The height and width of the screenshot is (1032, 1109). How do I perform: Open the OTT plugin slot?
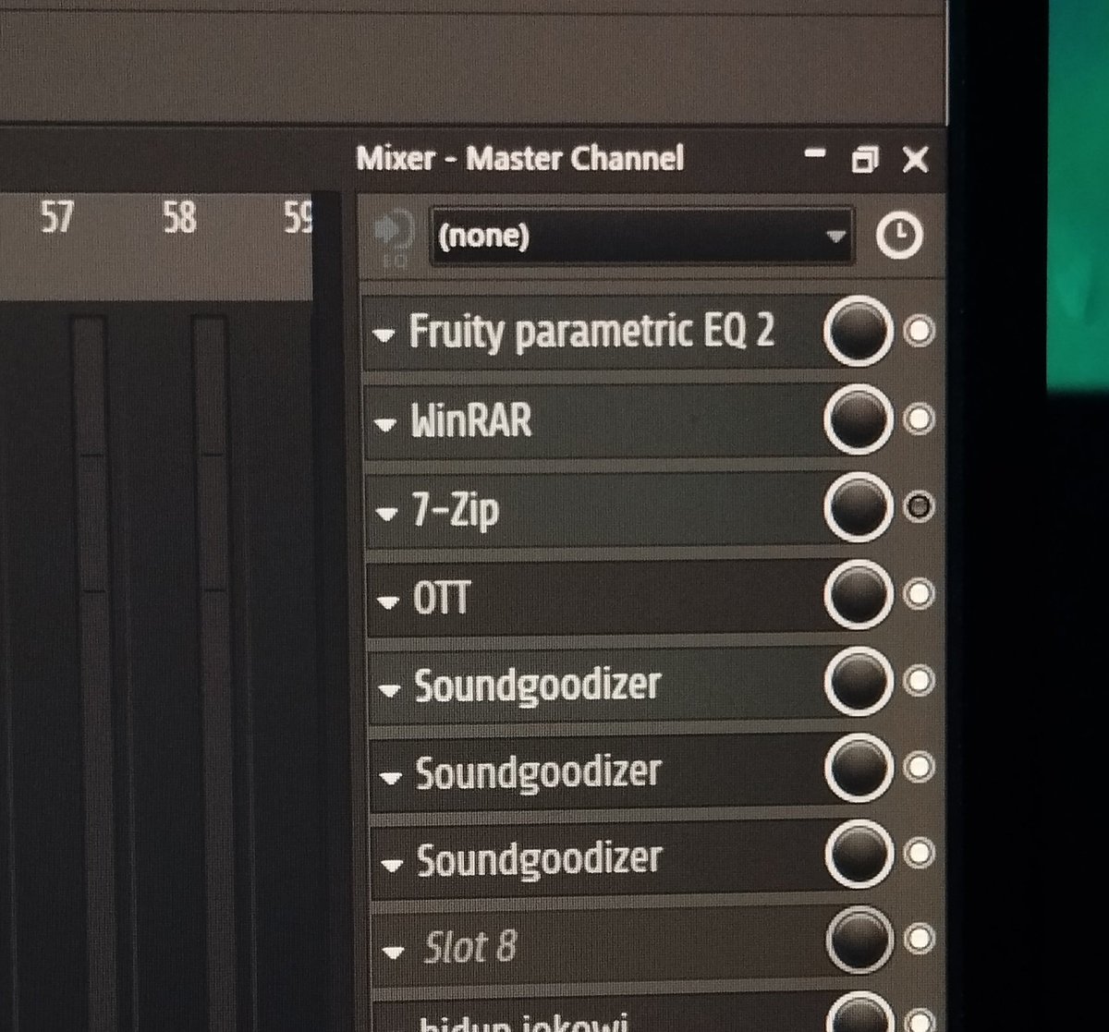click(x=442, y=599)
